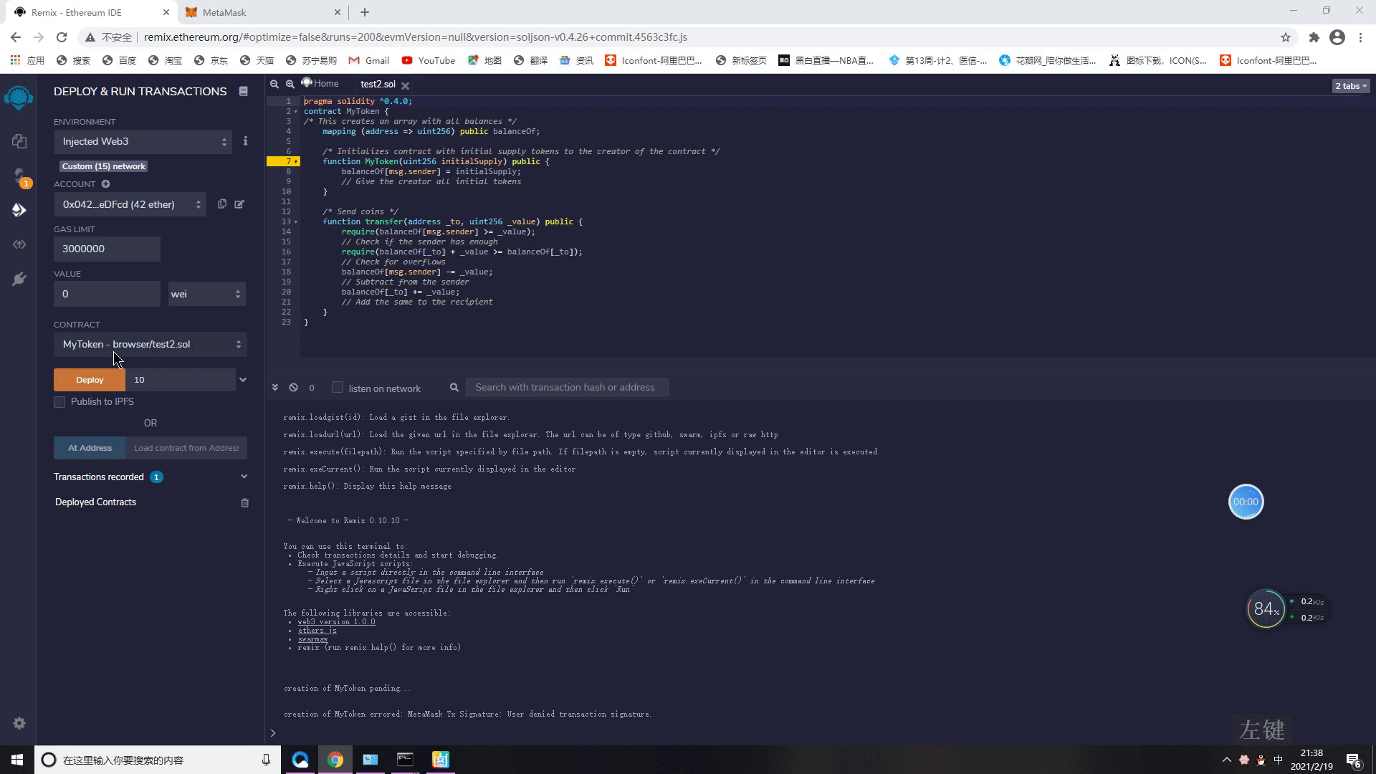1376x774 pixels.
Task: Click the orange Deploy button
Action: click(x=90, y=380)
